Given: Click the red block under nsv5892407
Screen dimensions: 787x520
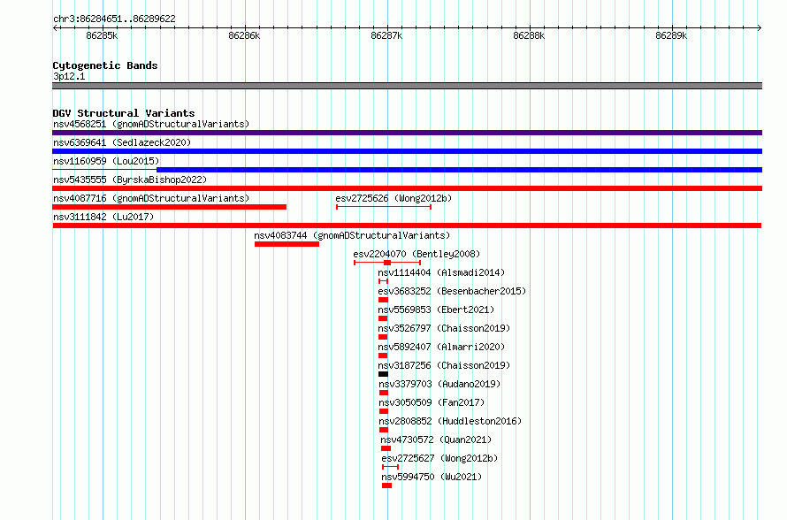Looking at the screenshot, I should 383,356.
